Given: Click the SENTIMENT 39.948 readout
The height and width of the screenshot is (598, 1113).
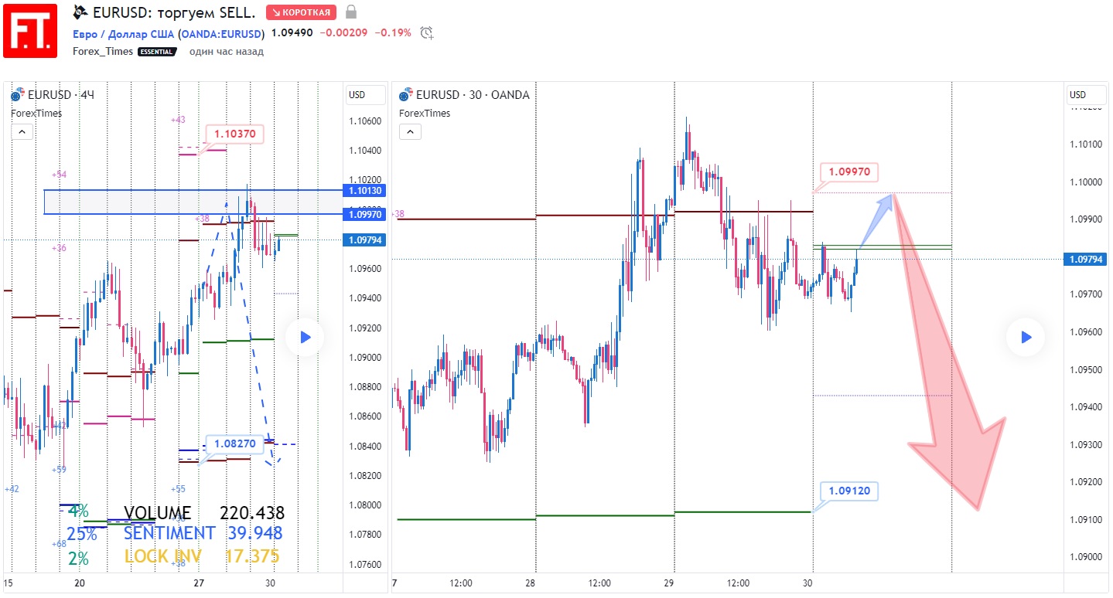Looking at the screenshot, I should [203, 533].
